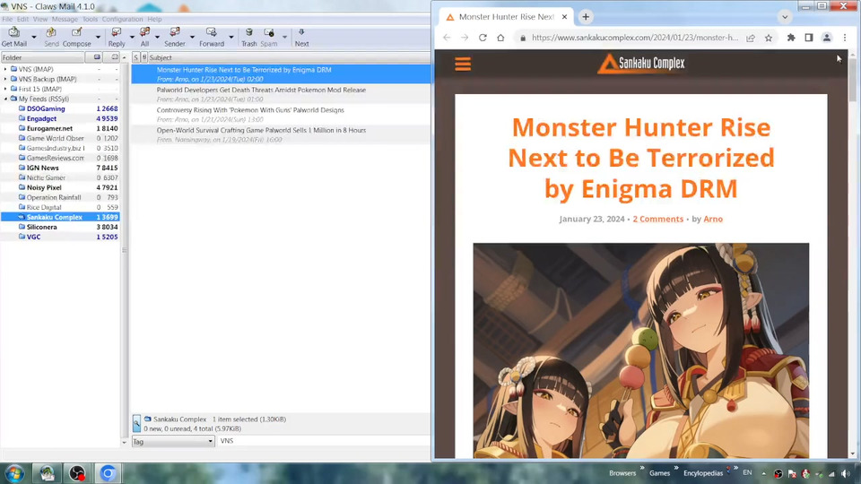Open Forward dropdown arrow

[x=231, y=38]
